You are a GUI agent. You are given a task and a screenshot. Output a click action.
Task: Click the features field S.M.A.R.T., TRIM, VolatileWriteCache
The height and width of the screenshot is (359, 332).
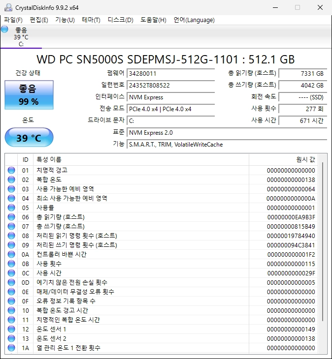[x=227, y=145]
